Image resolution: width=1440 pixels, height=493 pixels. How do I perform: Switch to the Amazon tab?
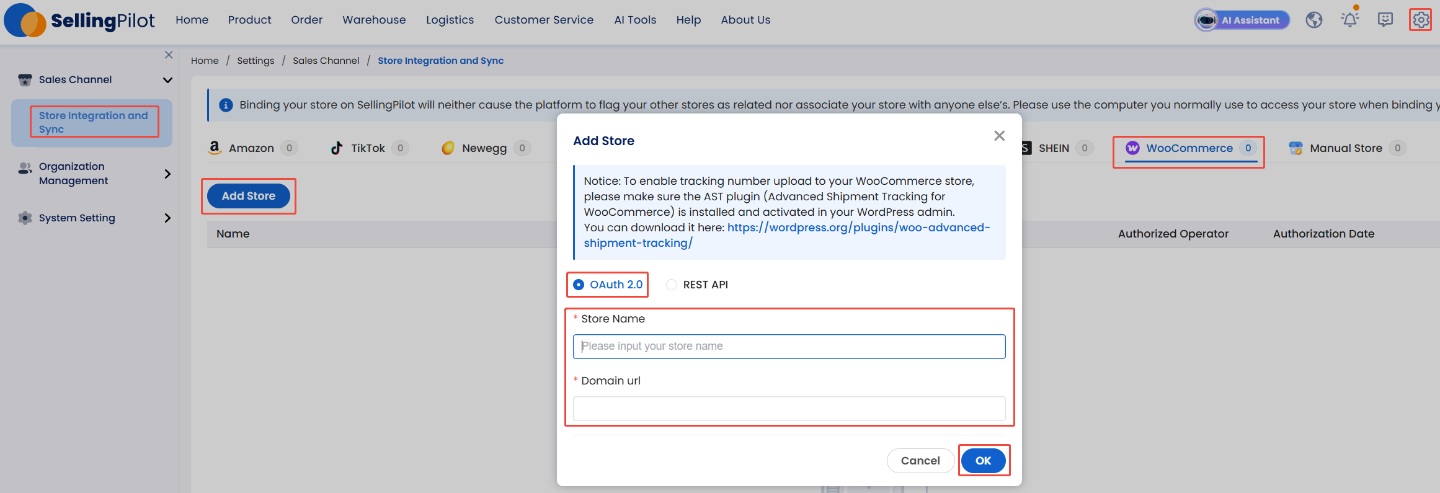[252, 148]
